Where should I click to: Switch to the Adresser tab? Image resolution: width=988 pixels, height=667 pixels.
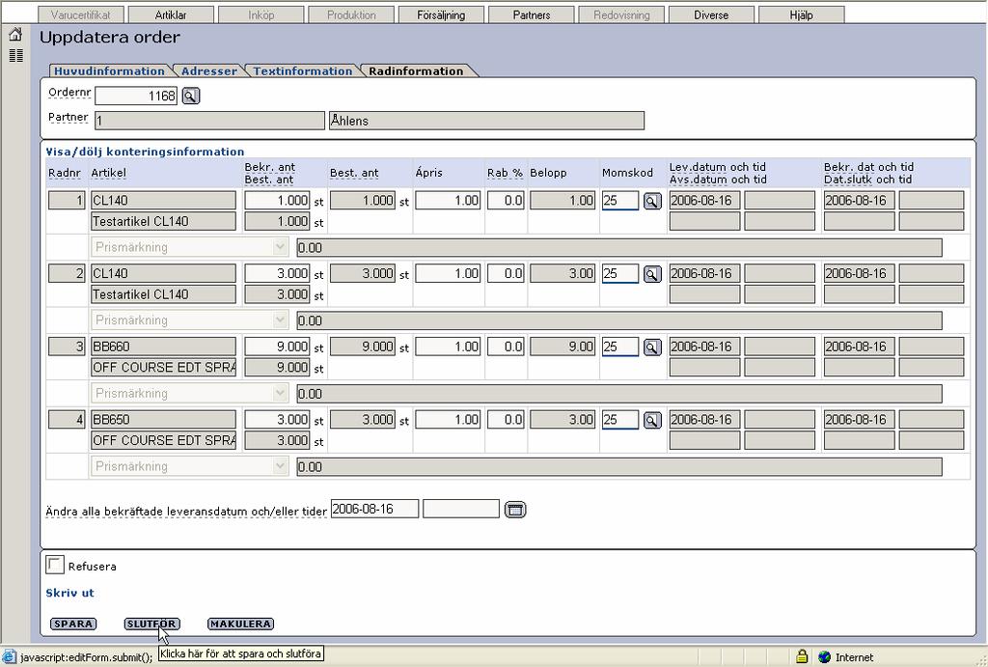209,71
